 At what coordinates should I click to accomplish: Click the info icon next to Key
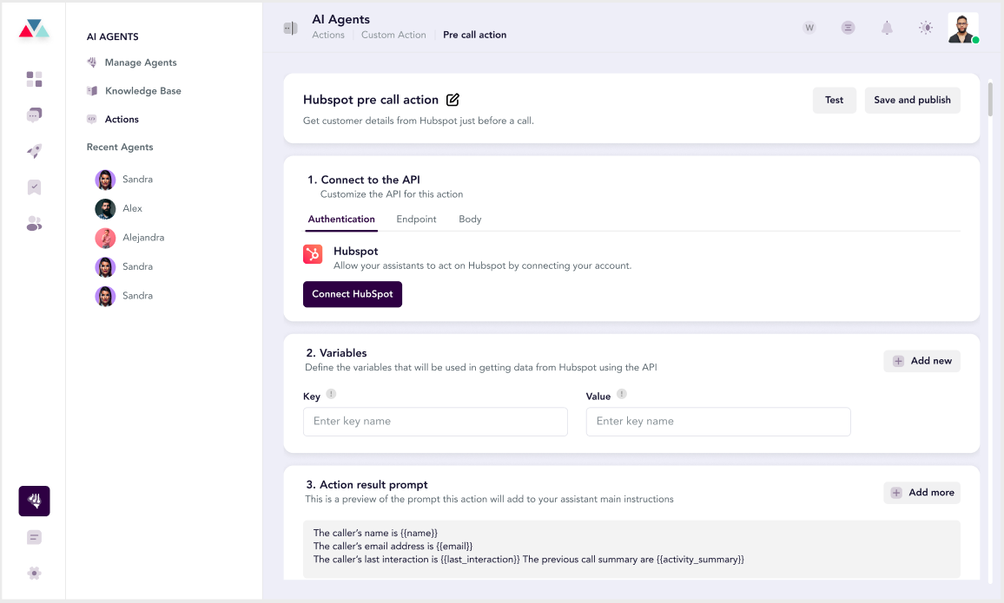331,395
